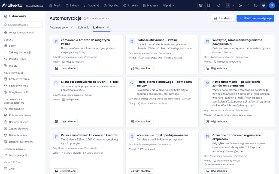279x174 pixels.
Task: Click trend-down icon of Poniżej stanu alarmowego card
Action: (132, 83)
